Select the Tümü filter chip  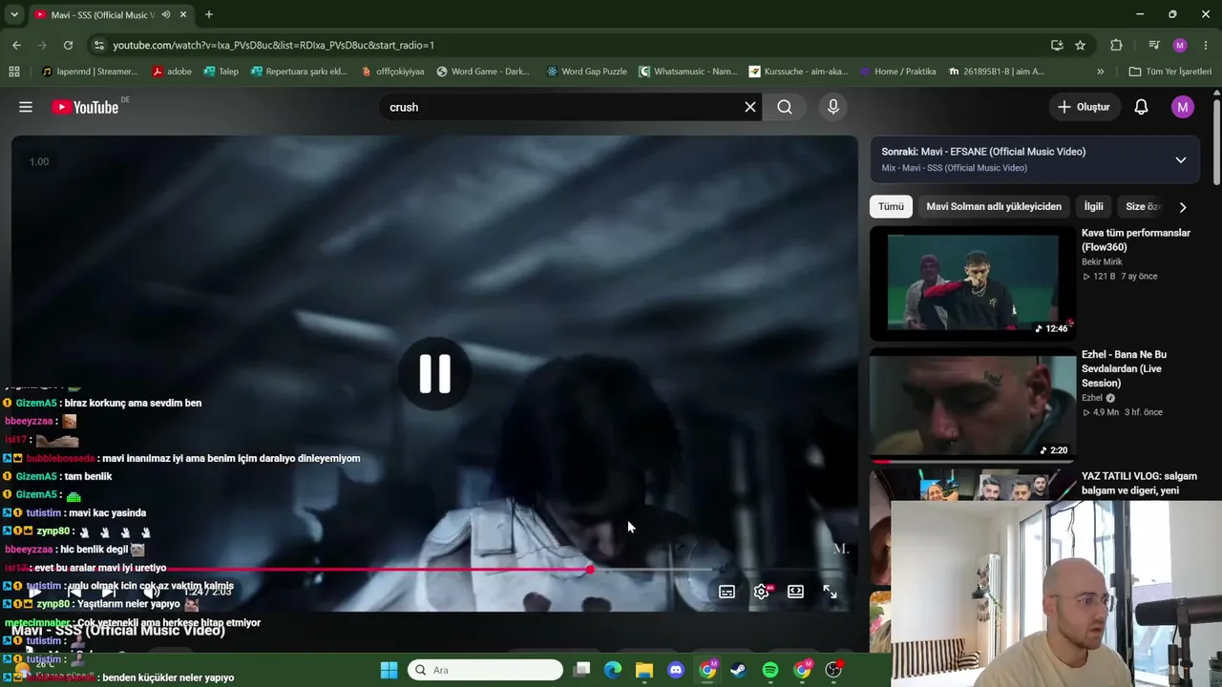tap(891, 206)
